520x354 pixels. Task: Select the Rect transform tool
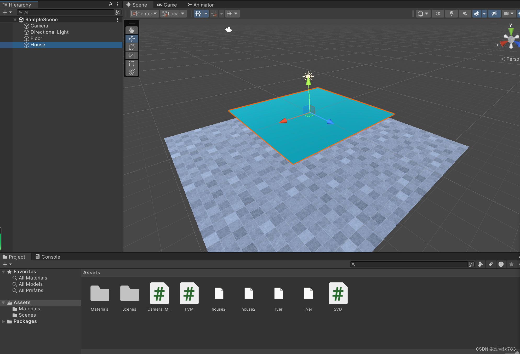point(132,64)
